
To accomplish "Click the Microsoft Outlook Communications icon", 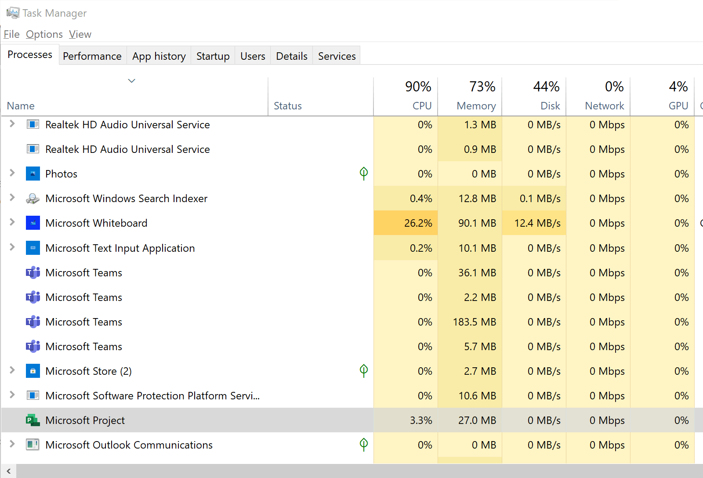I will pyautogui.click(x=33, y=445).
